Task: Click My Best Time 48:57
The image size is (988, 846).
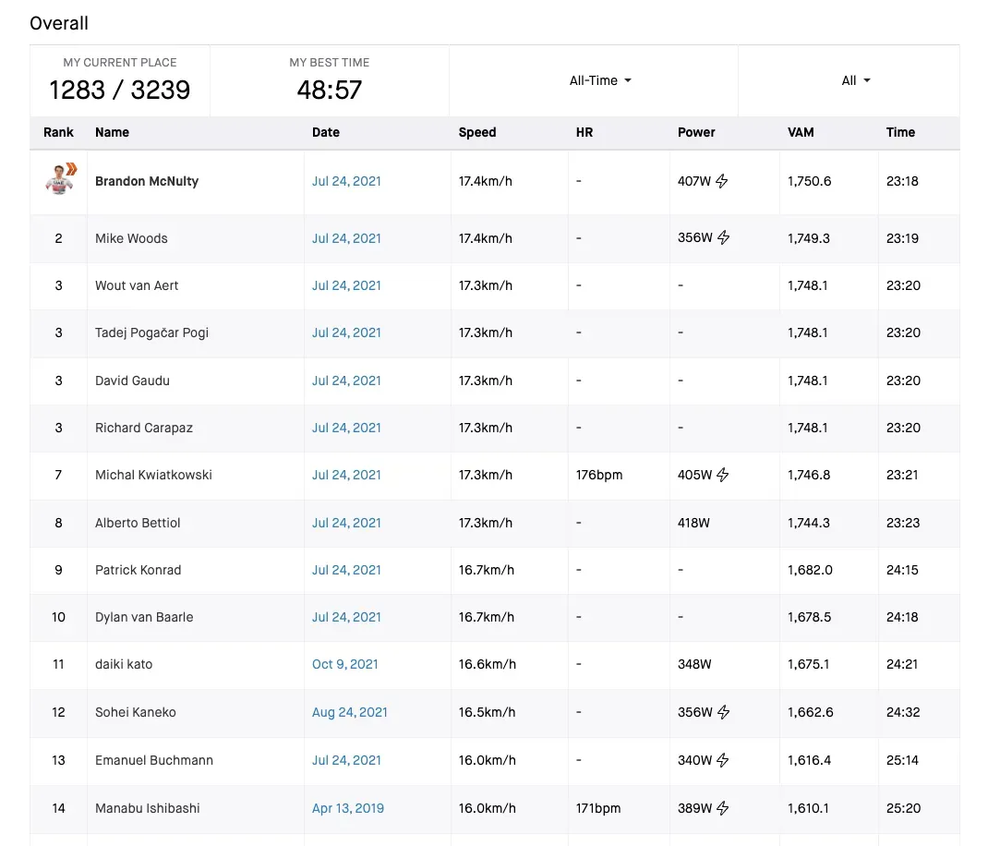Action: click(329, 90)
